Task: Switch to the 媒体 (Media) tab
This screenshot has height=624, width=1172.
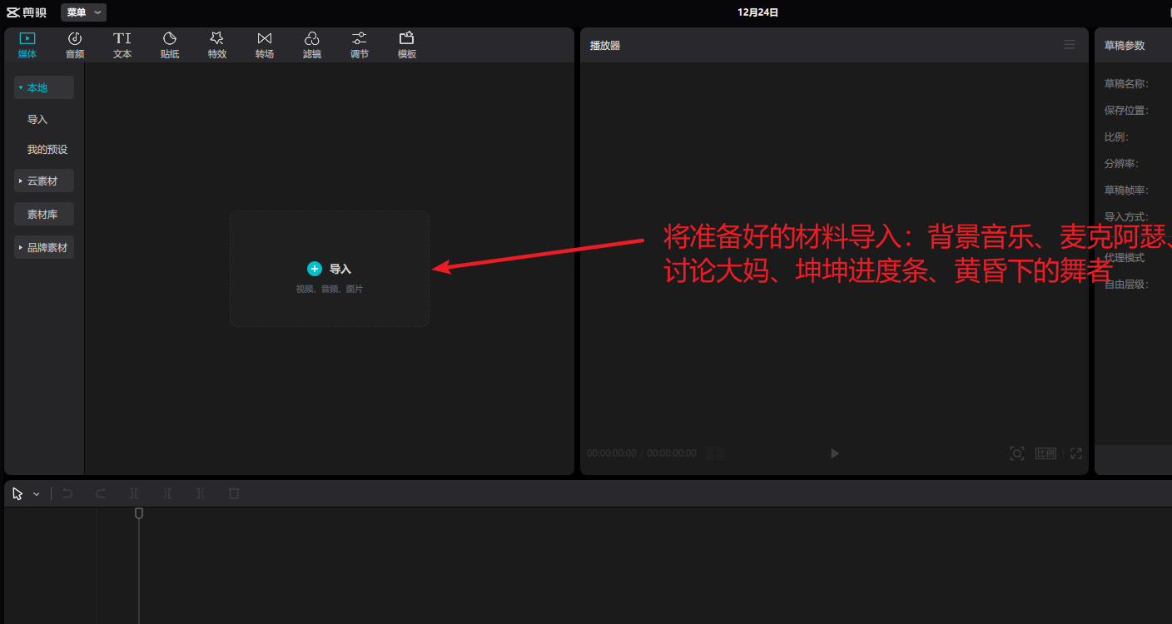Action: (x=27, y=45)
